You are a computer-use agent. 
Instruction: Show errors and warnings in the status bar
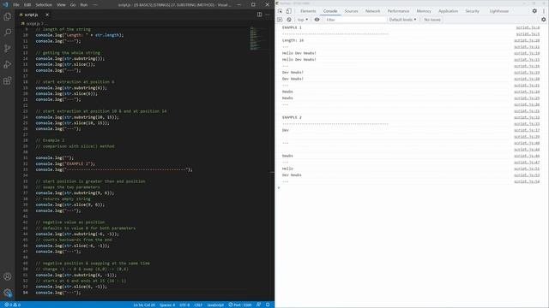(x=12, y=305)
